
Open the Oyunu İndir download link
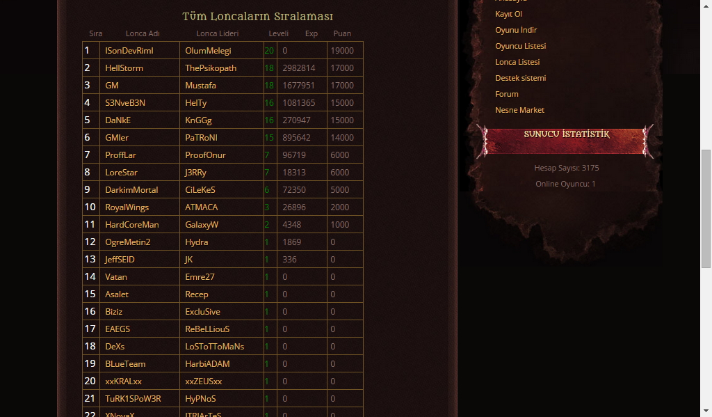pos(516,30)
